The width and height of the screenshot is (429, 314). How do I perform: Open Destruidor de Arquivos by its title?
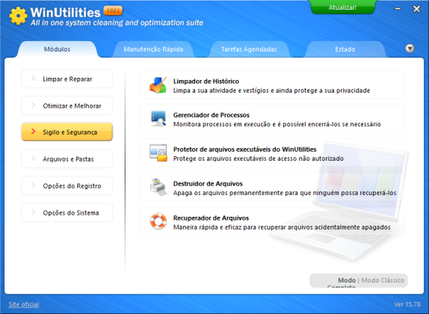(x=208, y=184)
